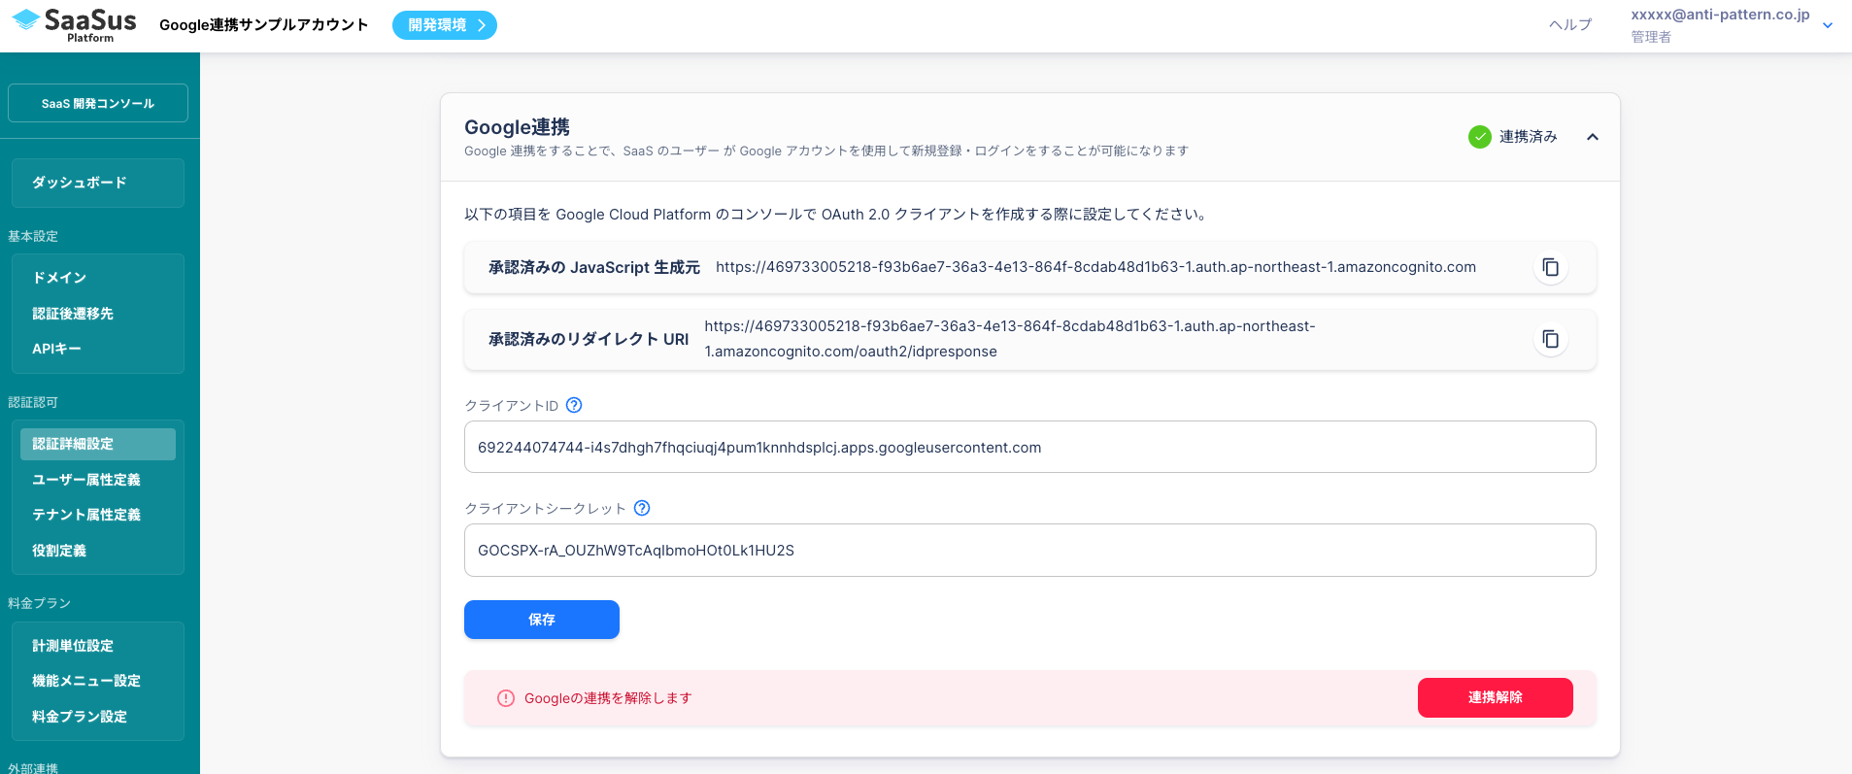The width and height of the screenshot is (1852, 774).
Task: Collapse the Google連携 panel chevron
Action: (1593, 137)
